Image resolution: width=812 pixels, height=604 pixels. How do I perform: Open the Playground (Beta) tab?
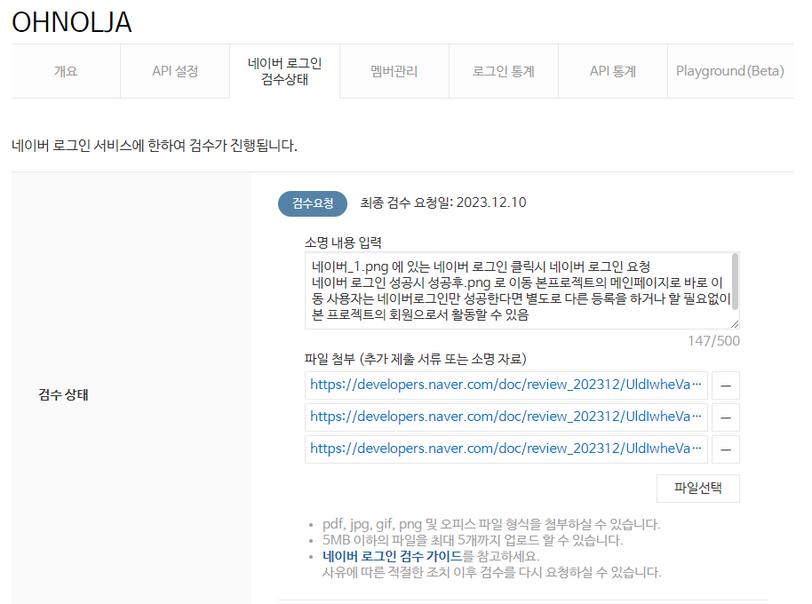730,71
